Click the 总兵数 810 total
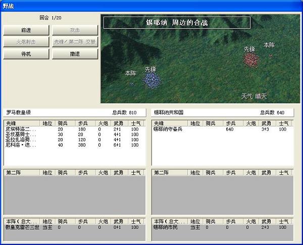 click(x=124, y=112)
